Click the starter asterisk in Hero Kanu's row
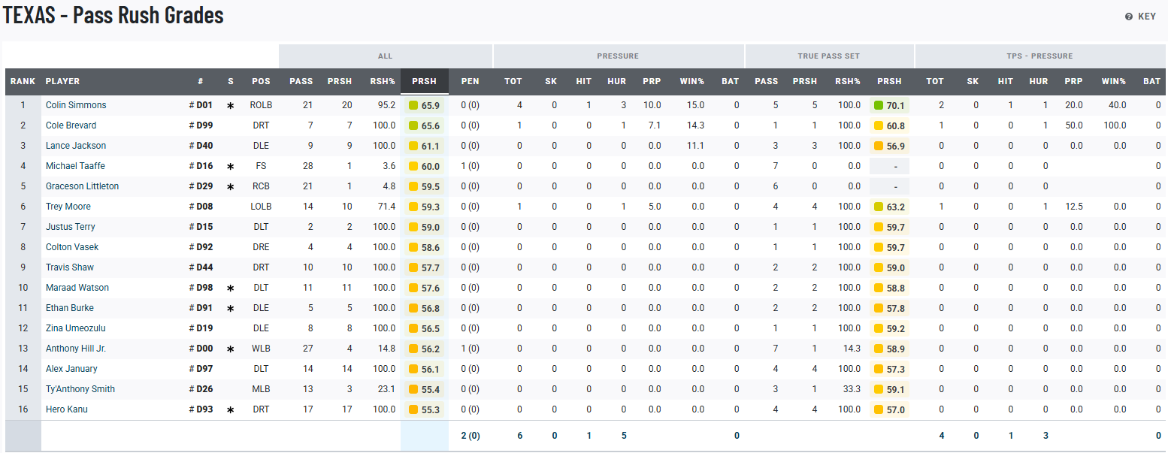 [x=231, y=410]
